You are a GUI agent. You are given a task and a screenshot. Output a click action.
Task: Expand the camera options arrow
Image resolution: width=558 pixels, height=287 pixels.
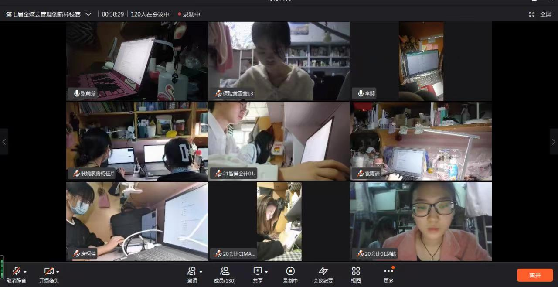coord(58,272)
